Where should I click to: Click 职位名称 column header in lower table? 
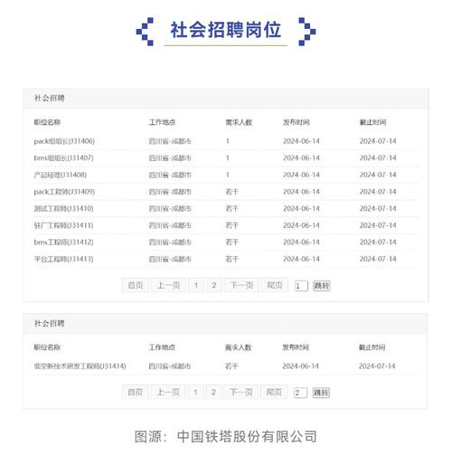coord(47,347)
